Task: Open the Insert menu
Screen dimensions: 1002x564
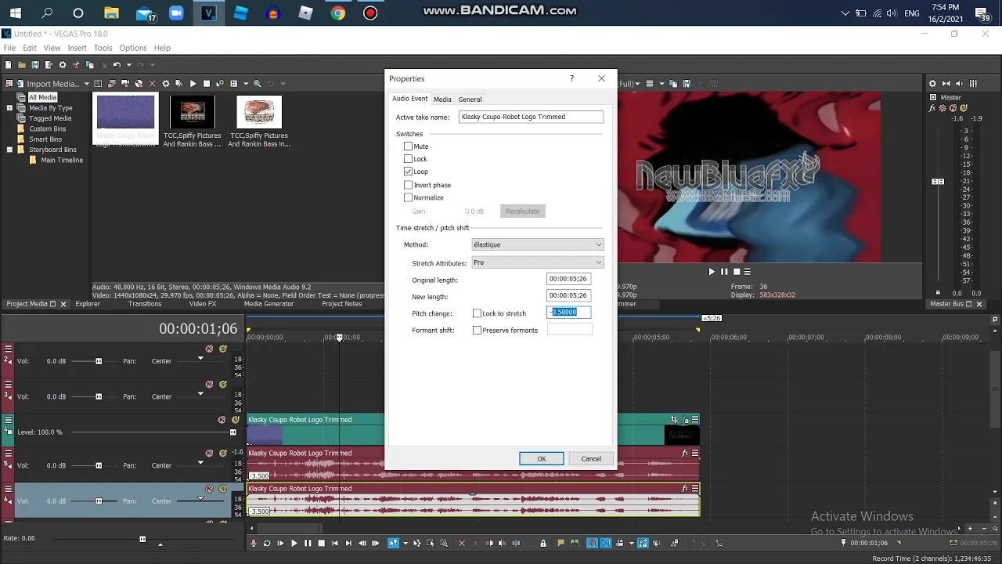Action: pos(77,48)
